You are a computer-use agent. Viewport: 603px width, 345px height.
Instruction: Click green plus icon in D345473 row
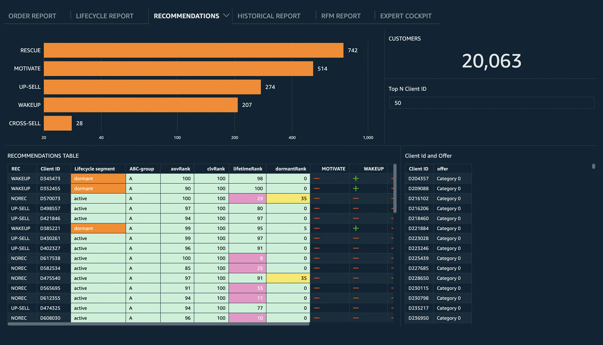[356, 179]
